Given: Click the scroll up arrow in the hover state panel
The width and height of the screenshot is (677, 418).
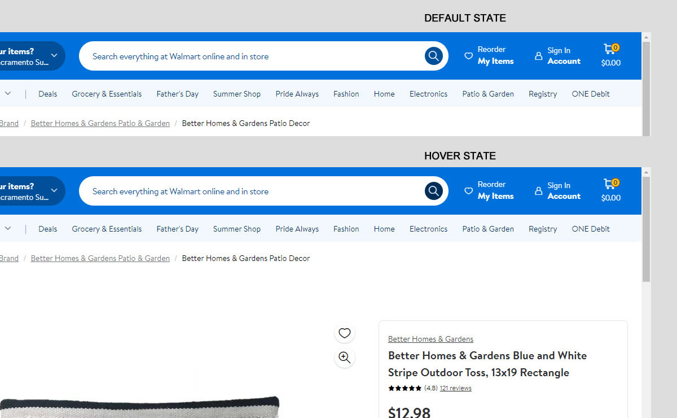Looking at the screenshot, I should [x=647, y=172].
